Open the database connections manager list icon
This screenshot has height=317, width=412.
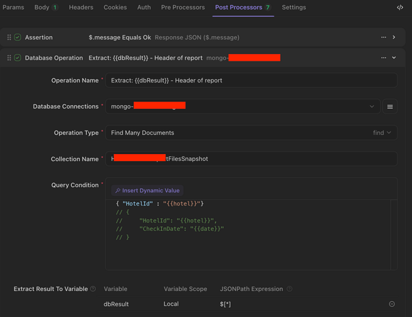[390, 107]
